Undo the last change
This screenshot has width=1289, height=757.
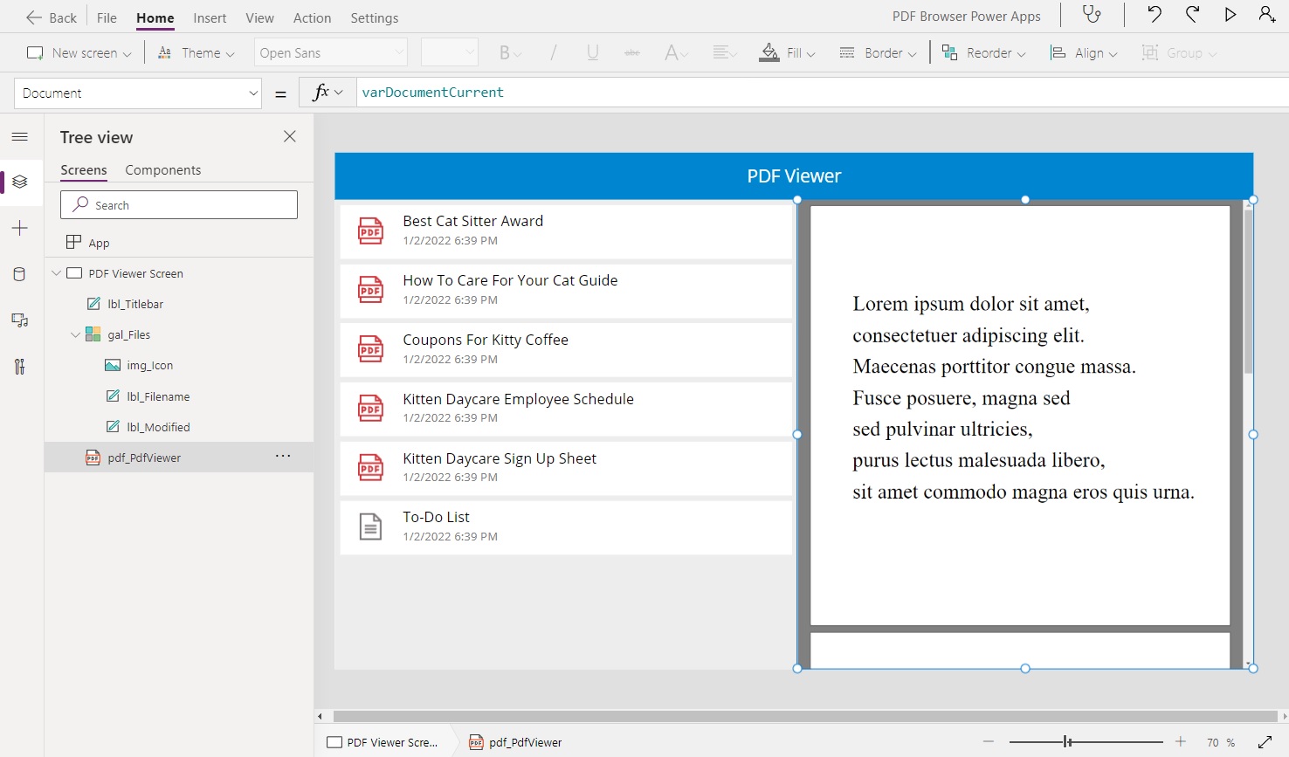[x=1154, y=14]
